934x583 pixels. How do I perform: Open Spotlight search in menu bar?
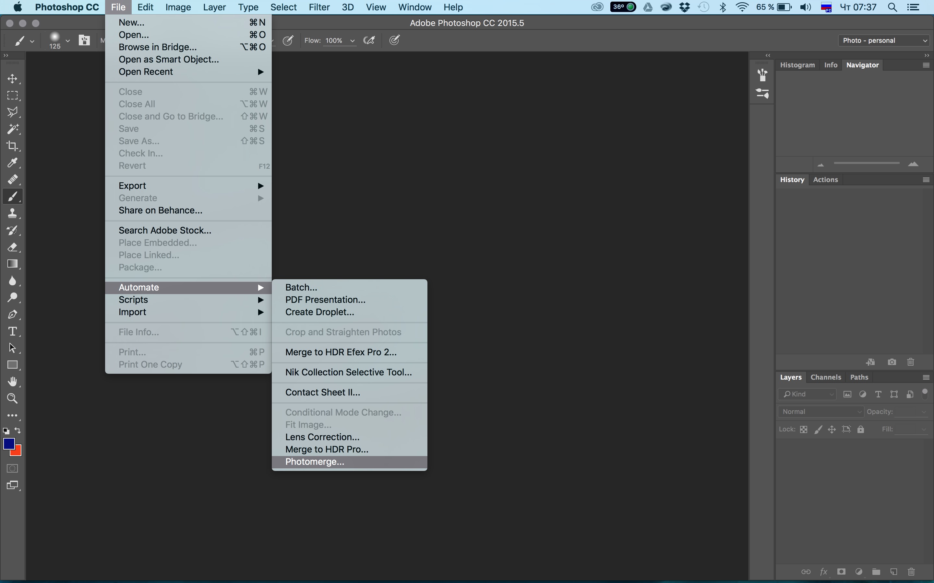click(x=892, y=7)
